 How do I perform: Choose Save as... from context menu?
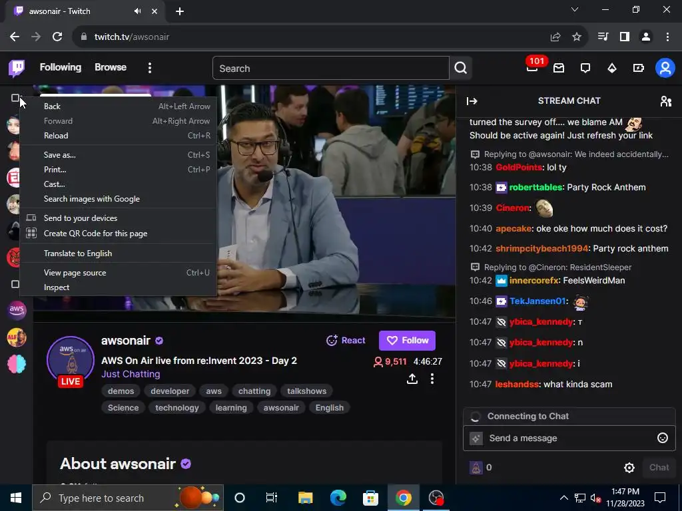coord(119,154)
